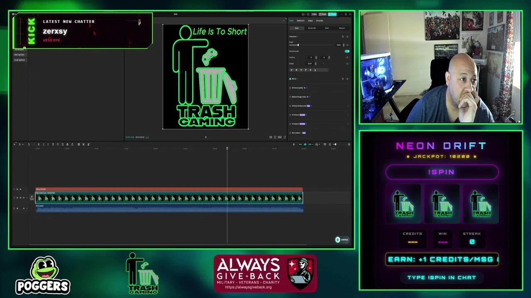Add keyframe for Transform section
The image size is (531, 298).
(x=347, y=37)
